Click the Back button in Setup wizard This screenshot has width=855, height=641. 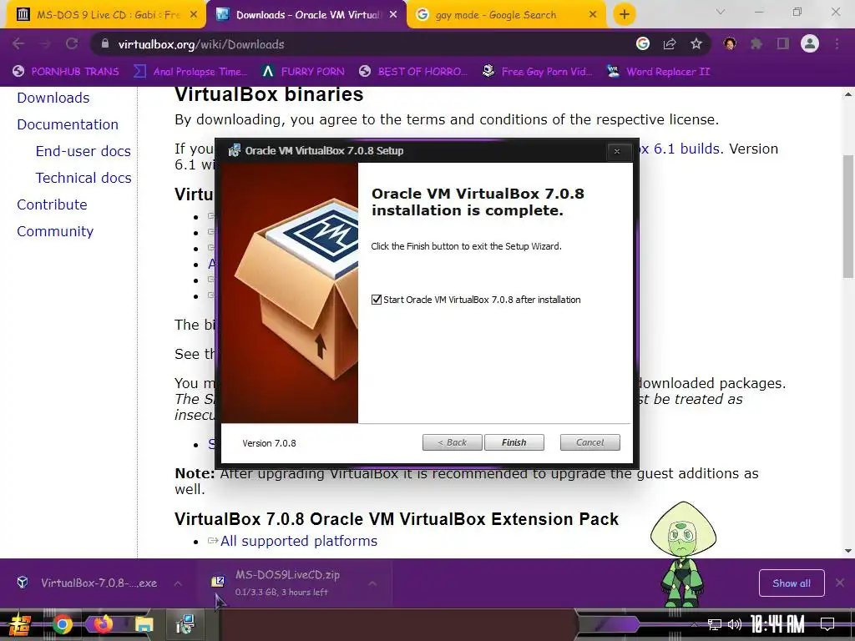click(x=452, y=442)
